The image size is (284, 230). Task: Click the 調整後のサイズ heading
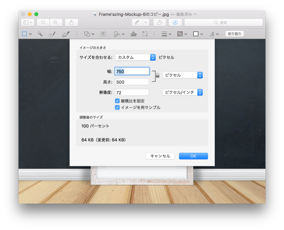pyautogui.click(x=91, y=117)
